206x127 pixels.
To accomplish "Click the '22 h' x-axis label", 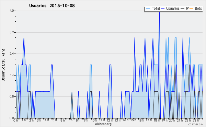I will 188,120.
